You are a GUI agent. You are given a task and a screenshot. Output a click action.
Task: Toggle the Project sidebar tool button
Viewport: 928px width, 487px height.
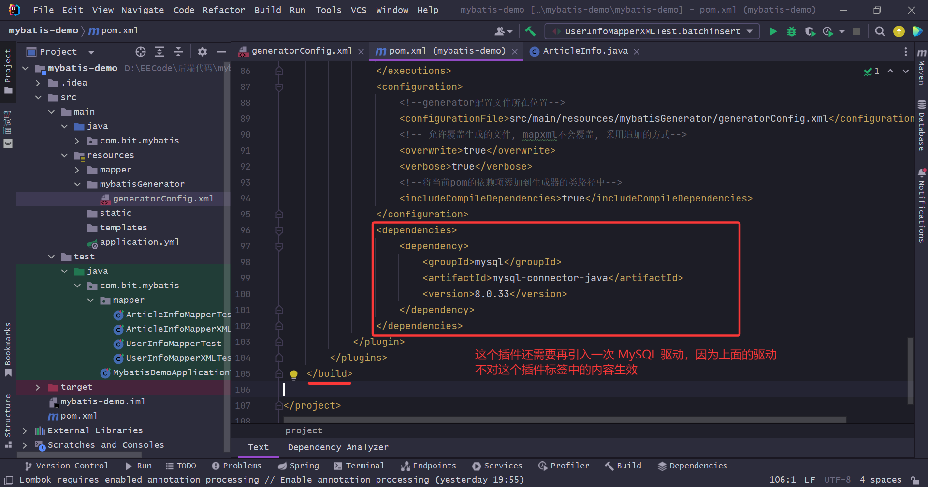(8, 72)
